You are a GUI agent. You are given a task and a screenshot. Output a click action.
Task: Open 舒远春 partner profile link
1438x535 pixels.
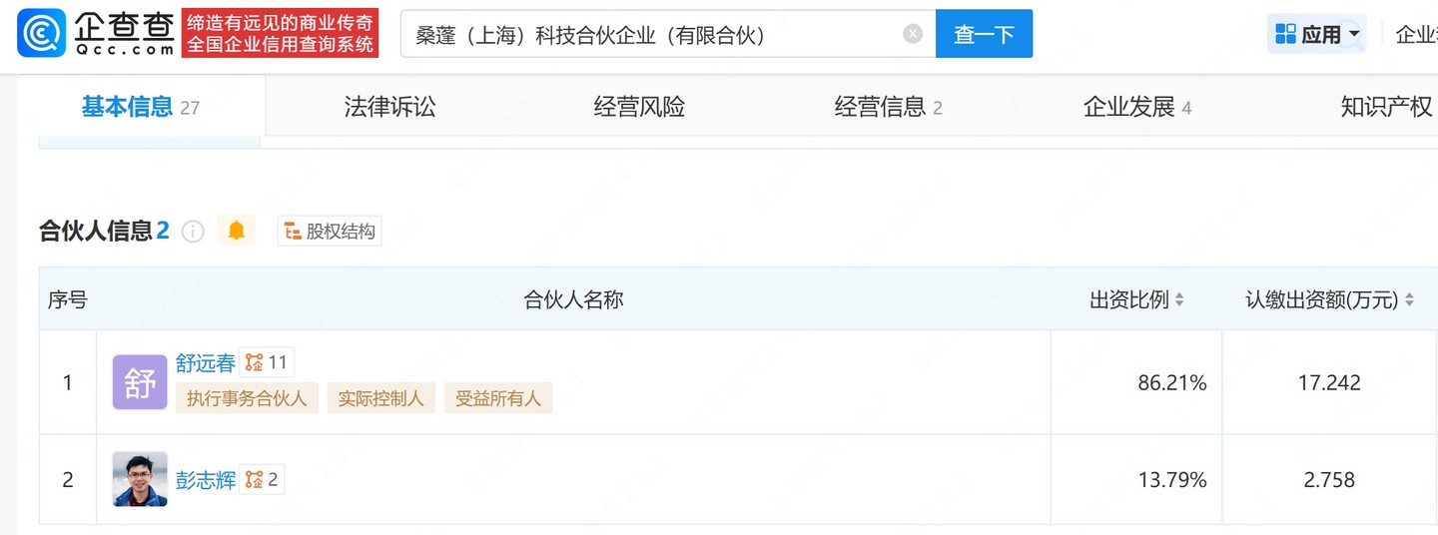[x=206, y=363]
